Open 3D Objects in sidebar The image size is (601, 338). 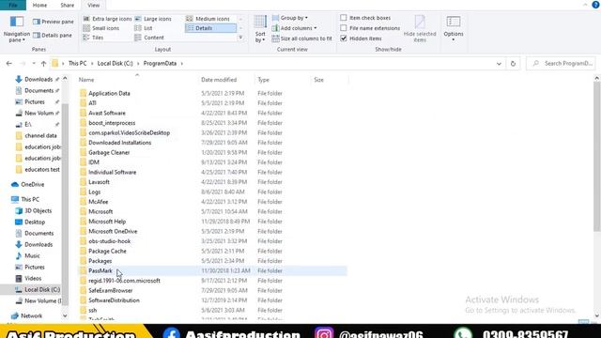click(38, 210)
